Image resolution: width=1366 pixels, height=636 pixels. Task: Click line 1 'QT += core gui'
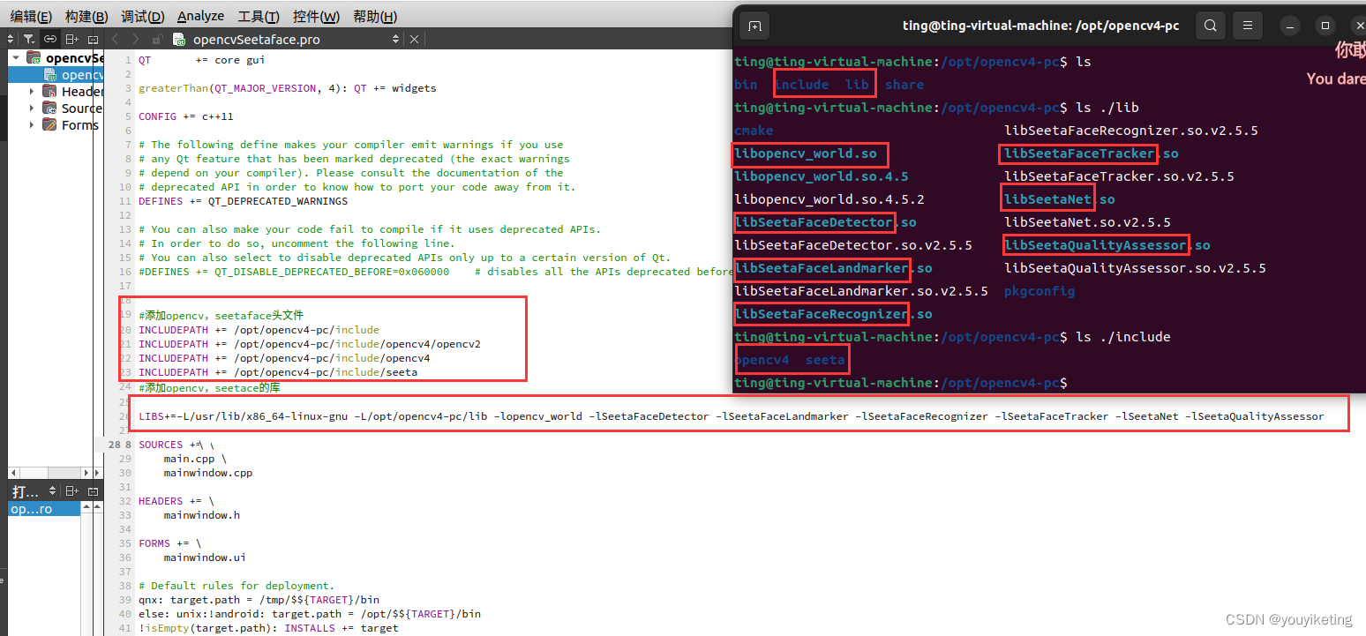click(x=201, y=60)
